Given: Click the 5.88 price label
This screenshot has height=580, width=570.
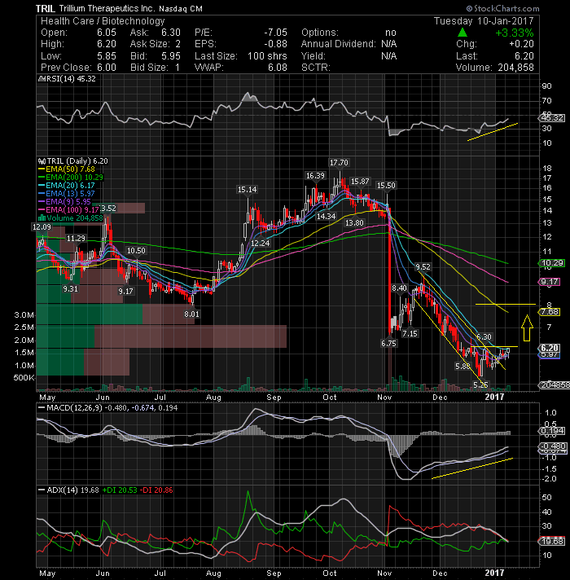Looking at the screenshot, I should [x=463, y=367].
